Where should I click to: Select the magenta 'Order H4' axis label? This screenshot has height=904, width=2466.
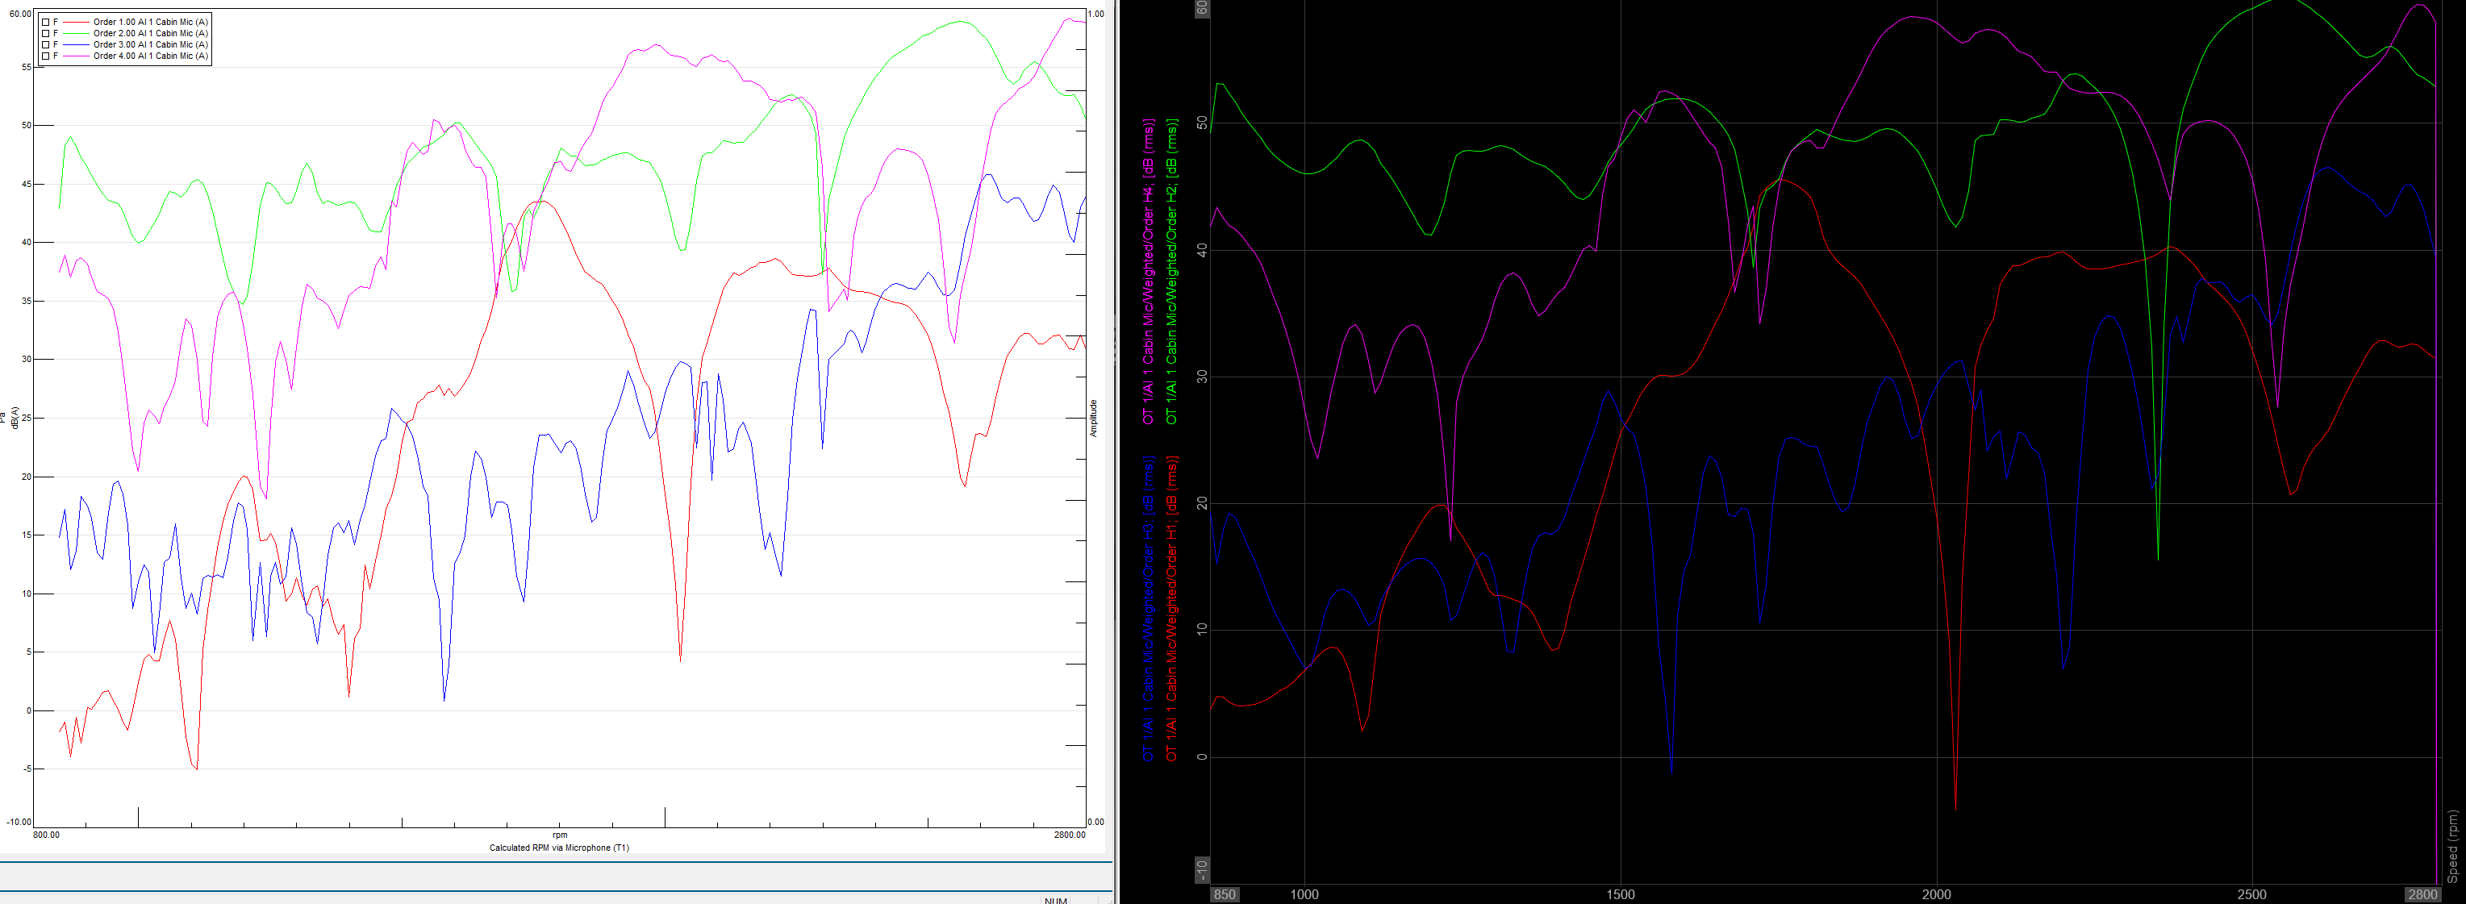coord(1149,272)
